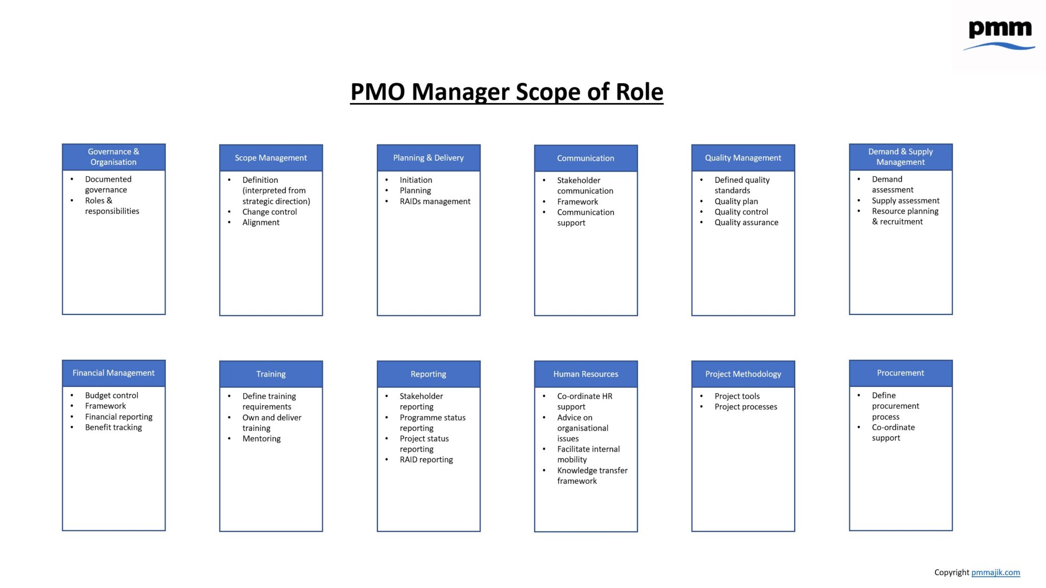The height and width of the screenshot is (588, 1046).
Task: Toggle visibility of Training section content
Action: [271, 372]
